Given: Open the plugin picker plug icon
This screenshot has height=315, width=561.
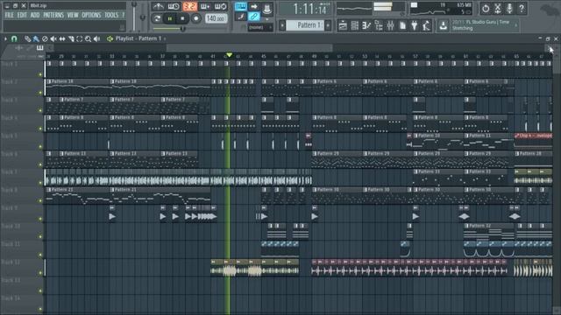Looking at the screenshot, I should click(415, 25).
